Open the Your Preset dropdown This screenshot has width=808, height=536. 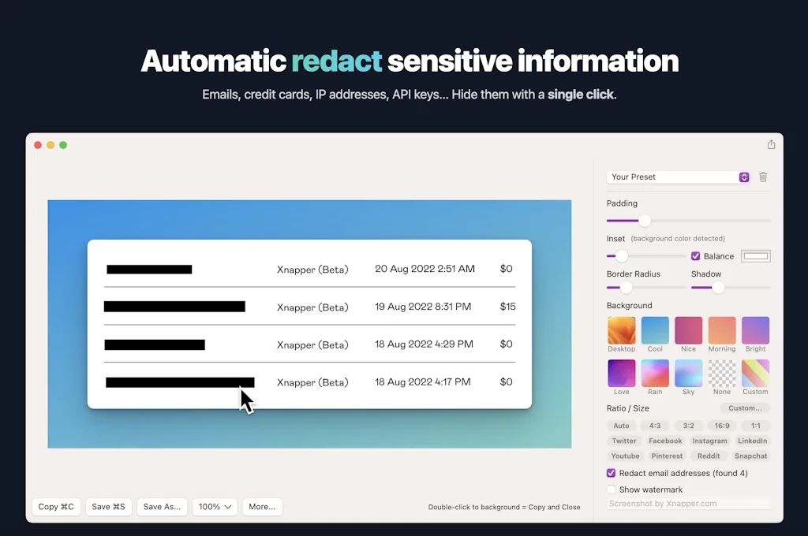click(678, 177)
